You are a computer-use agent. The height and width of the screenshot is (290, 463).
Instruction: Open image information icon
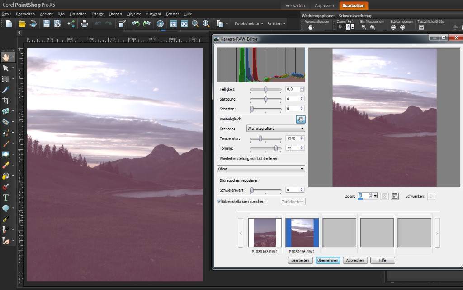tap(160, 23)
